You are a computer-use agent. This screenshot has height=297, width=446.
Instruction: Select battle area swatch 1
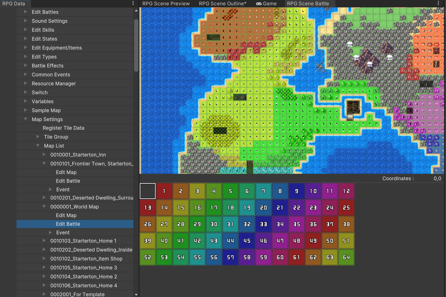click(x=164, y=191)
